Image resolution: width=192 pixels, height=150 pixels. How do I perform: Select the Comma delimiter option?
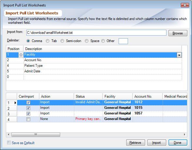28,41
